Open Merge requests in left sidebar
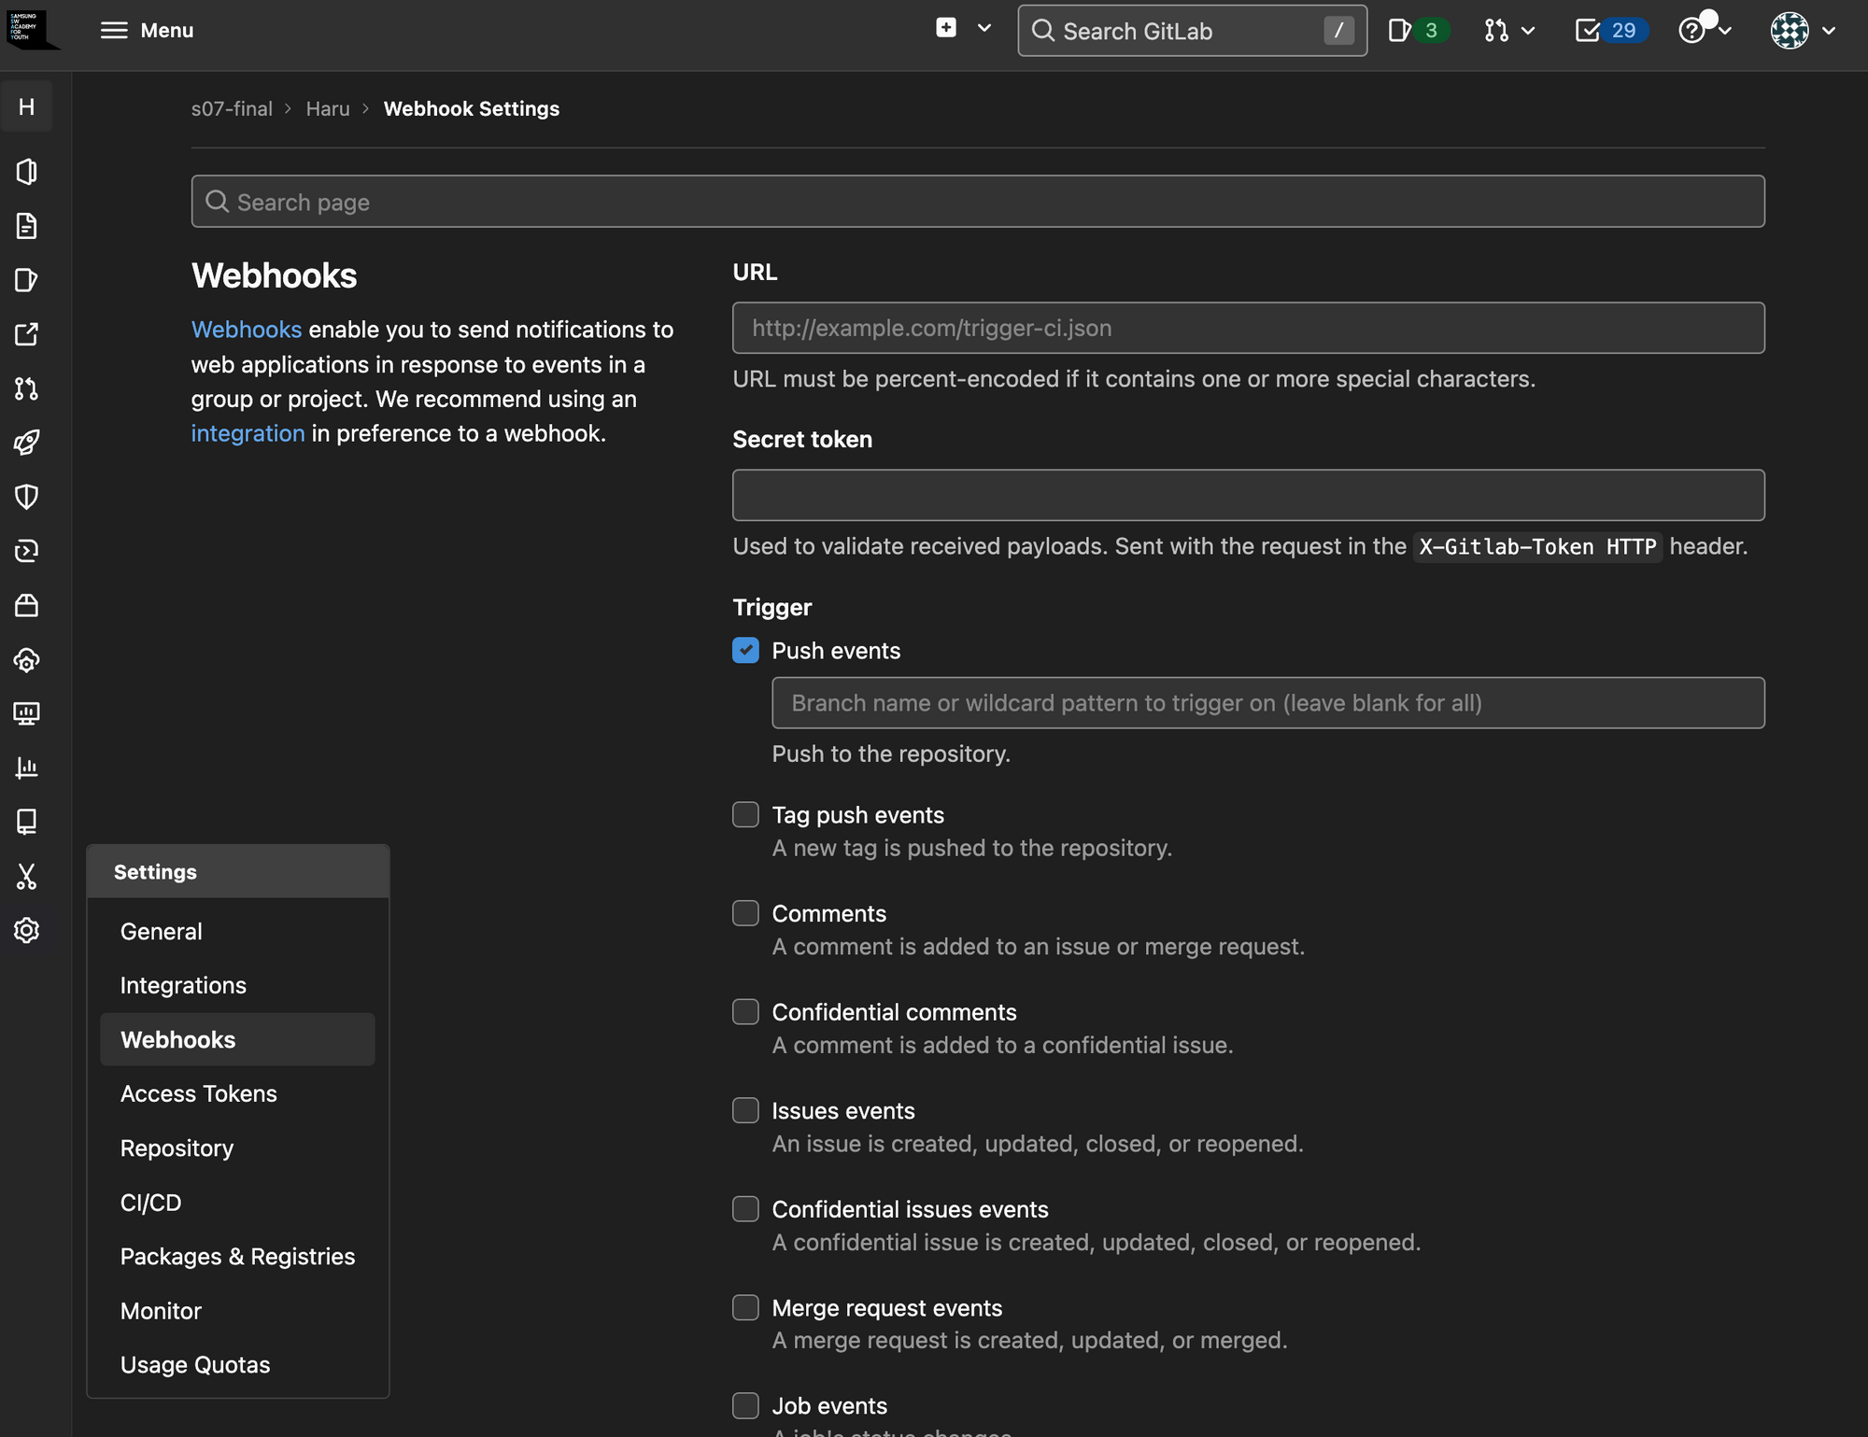Screen dimensions: 1868x1437 pos(26,388)
